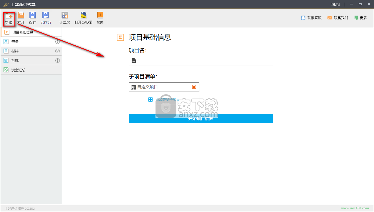374x212 pixels.
Task: Open a file with 打开 icon
Action: [x=21, y=18]
